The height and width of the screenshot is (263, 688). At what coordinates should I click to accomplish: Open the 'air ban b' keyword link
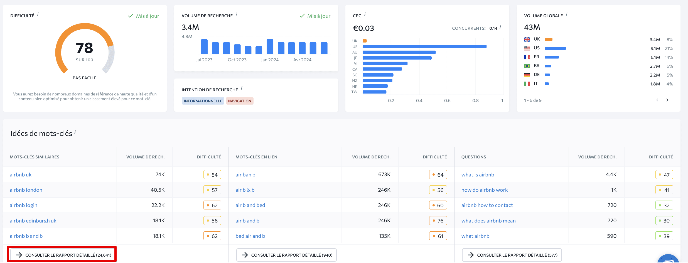click(245, 175)
